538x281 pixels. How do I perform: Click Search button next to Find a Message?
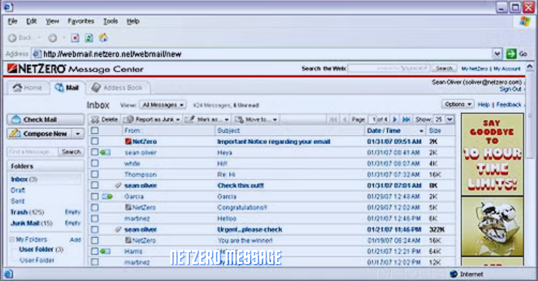click(71, 152)
